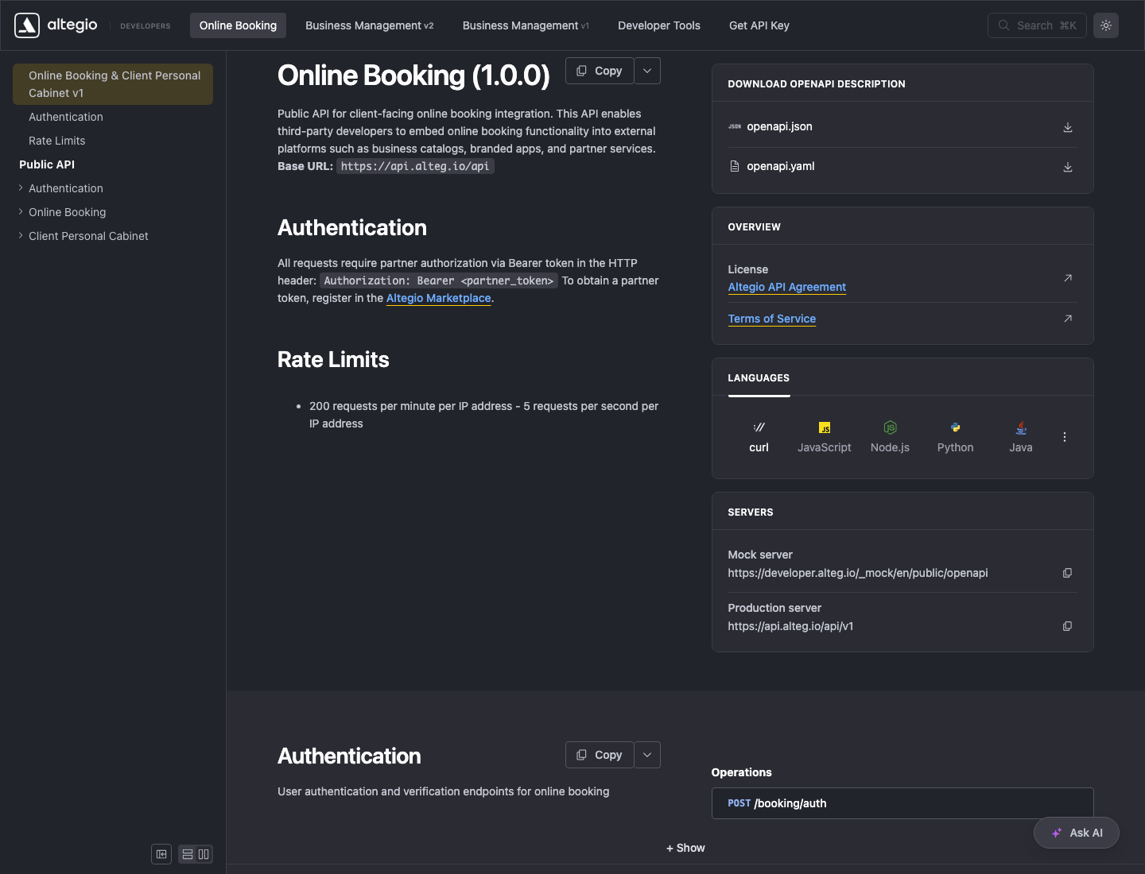Open dropdown beside Authentication section Copy button
This screenshot has height=874, width=1145.
point(647,755)
